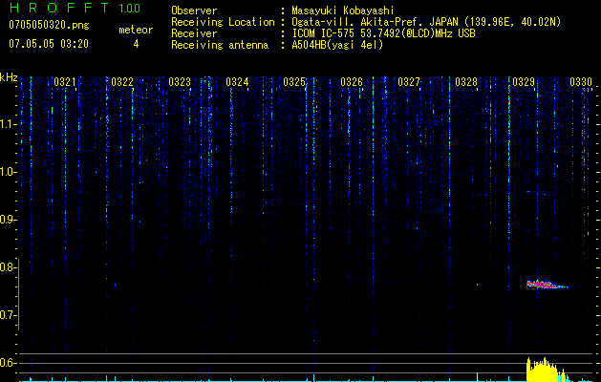Click the Receiving antenna label
The height and width of the screenshot is (382, 601).
(x=220, y=45)
